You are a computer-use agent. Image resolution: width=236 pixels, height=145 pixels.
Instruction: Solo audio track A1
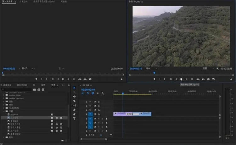pos(103,119)
